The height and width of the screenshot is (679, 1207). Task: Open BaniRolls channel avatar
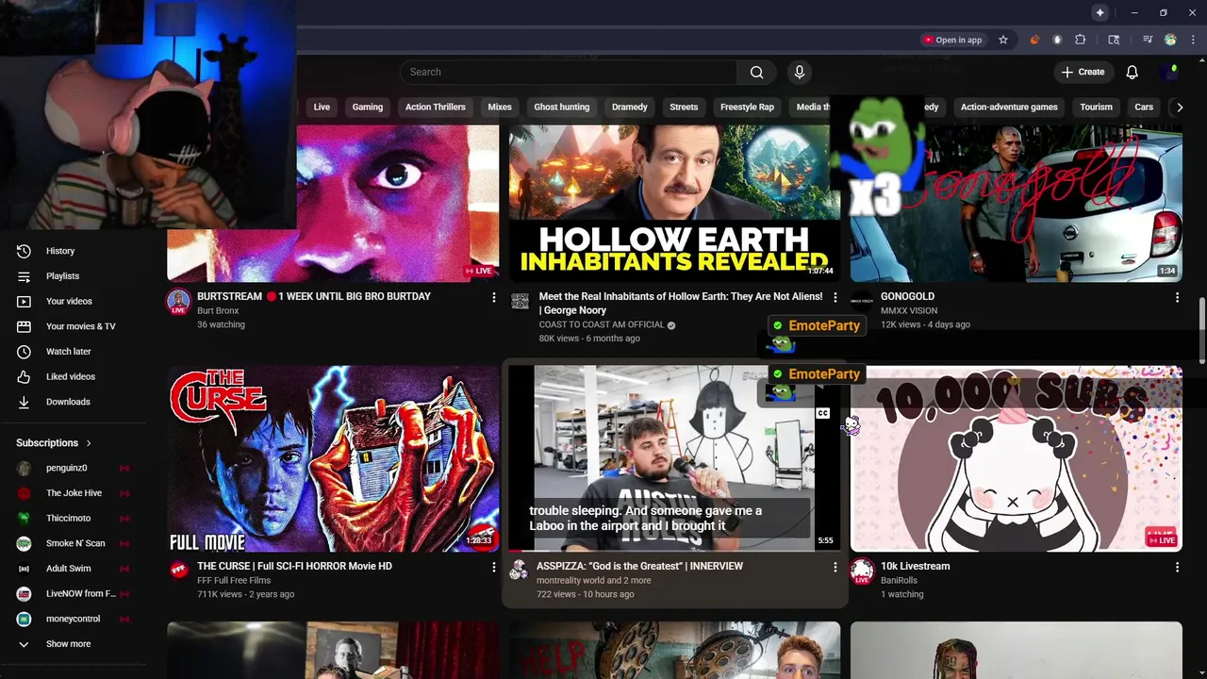(x=862, y=571)
